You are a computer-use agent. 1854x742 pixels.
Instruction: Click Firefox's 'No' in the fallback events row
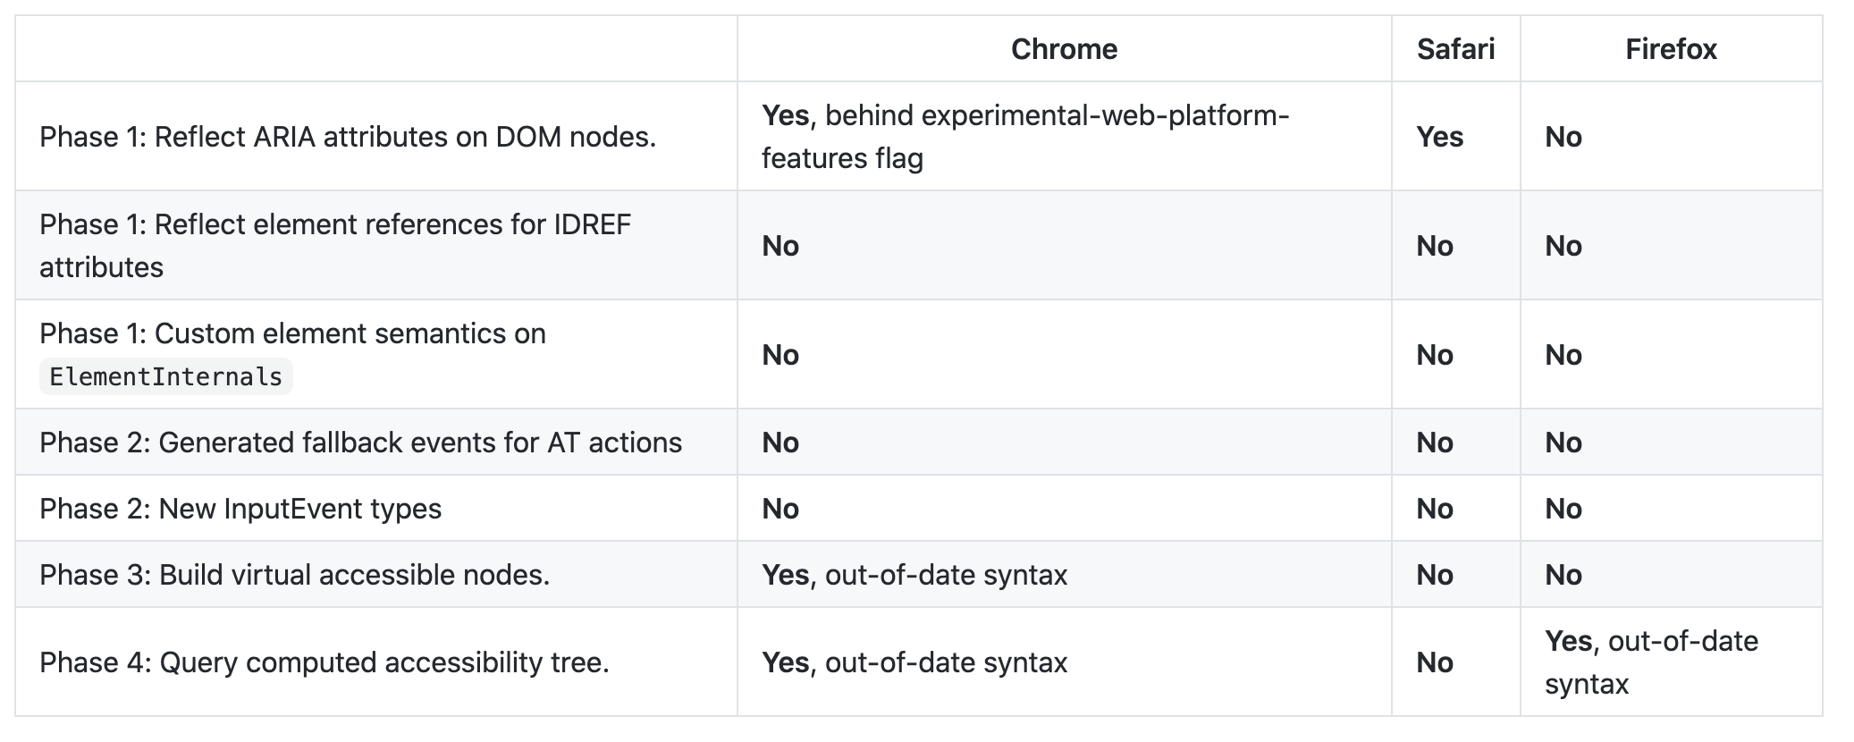[x=1563, y=443]
